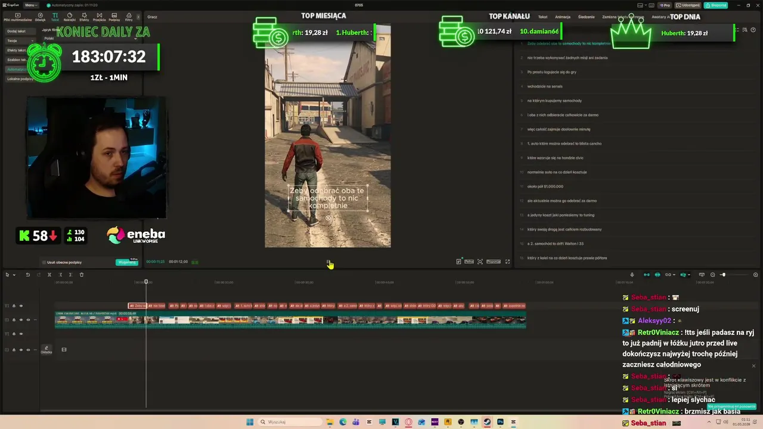Click the Proporcje ratio button under preview
This screenshot has width=763, height=429.
coord(494,262)
